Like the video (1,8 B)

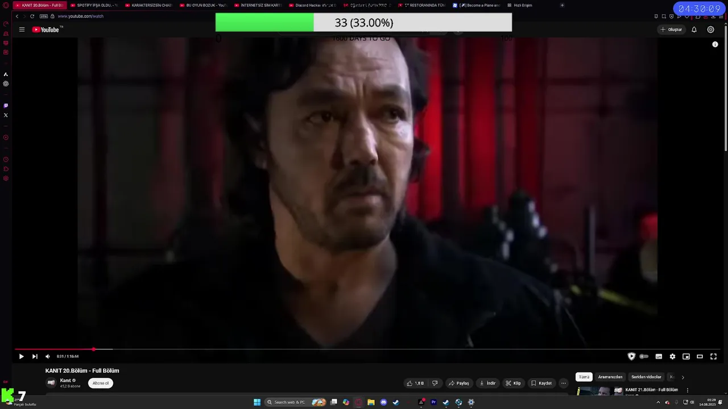click(x=415, y=383)
